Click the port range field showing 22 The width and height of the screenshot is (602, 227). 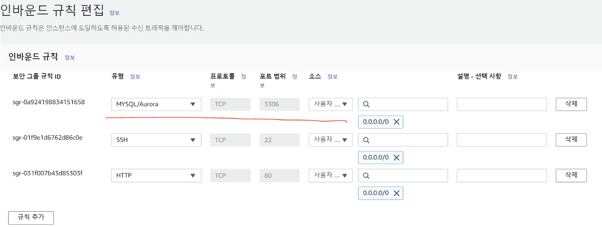[x=279, y=140]
